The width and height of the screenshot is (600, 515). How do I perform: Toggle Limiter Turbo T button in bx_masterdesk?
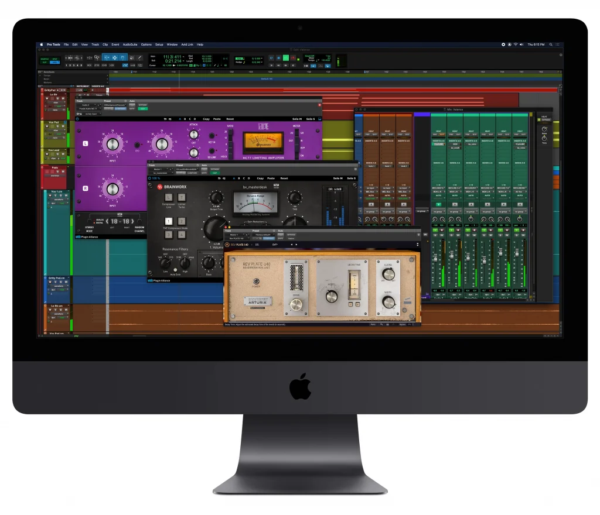tap(182, 197)
